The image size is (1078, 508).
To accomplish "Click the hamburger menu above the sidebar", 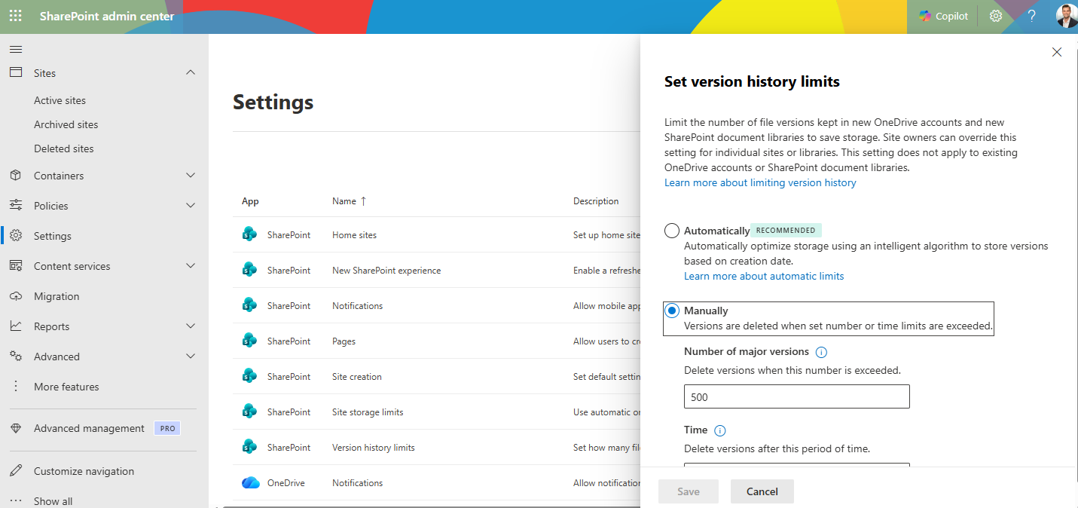I will pos(15,49).
